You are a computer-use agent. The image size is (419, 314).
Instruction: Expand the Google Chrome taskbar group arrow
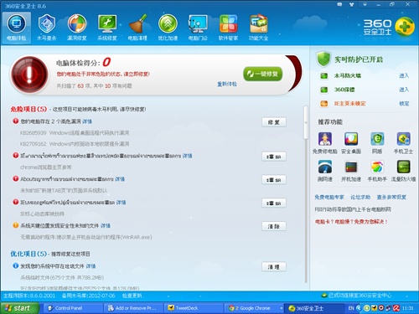point(281,308)
